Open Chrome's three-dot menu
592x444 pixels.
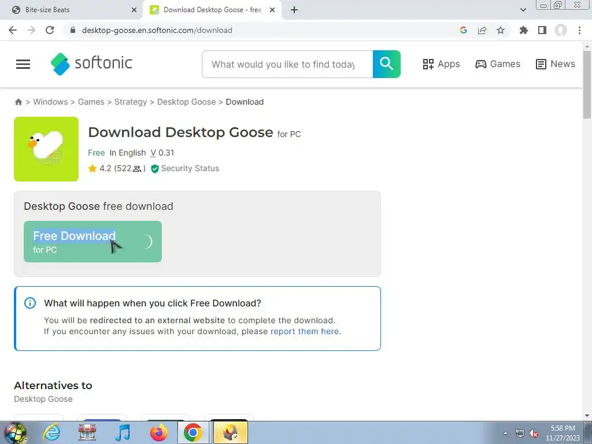click(x=579, y=30)
